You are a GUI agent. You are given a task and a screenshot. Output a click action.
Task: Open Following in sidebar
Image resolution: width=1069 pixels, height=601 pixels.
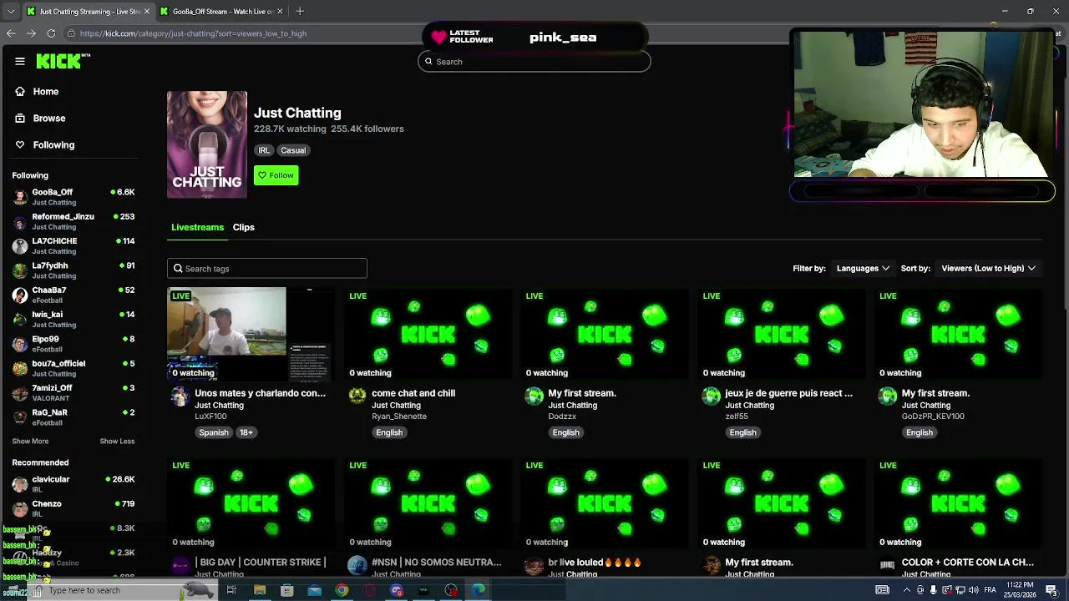click(53, 145)
